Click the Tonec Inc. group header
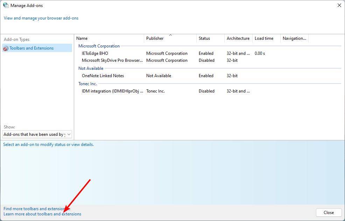 pyautogui.click(x=87, y=84)
